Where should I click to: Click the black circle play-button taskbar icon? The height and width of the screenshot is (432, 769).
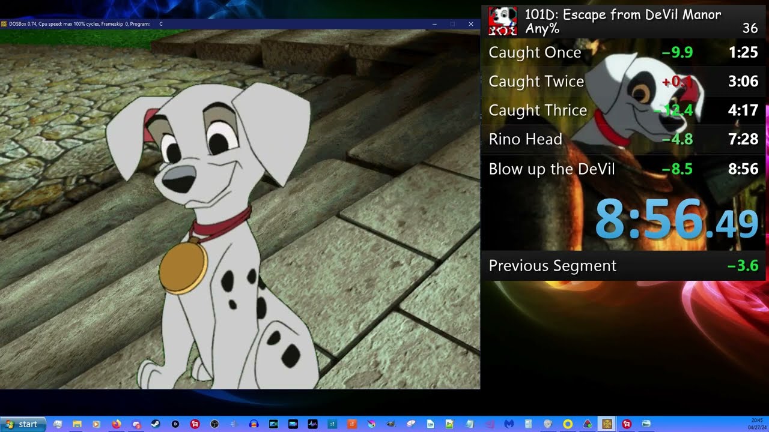pyautogui.click(x=175, y=424)
